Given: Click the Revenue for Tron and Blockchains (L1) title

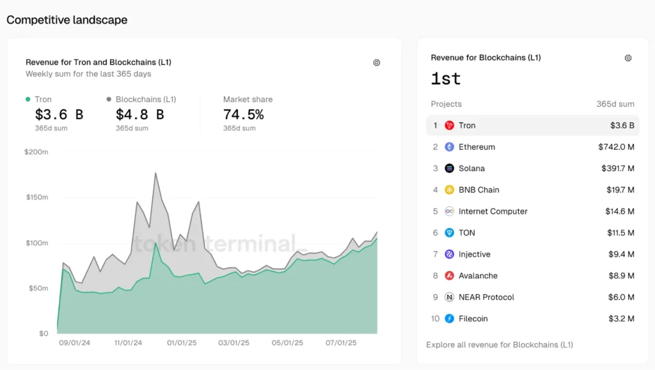Looking at the screenshot, I should pyautogui.click(x=99, y=62).
